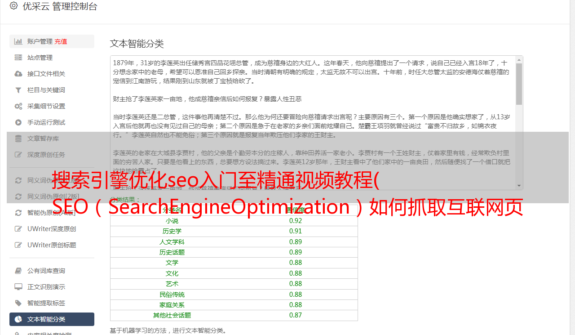
Task: Click the monitor icon for 正文识别演示
Action: pyautogui.click(x=18, y=287)
